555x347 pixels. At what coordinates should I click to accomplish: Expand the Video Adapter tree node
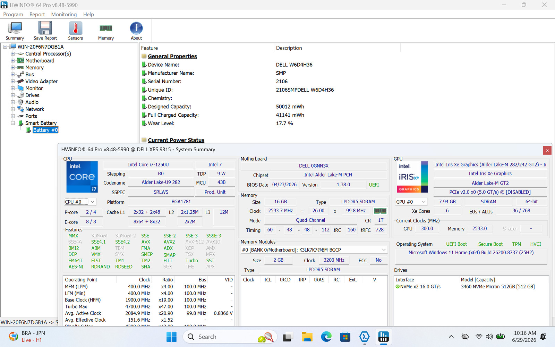coord(13,81)
